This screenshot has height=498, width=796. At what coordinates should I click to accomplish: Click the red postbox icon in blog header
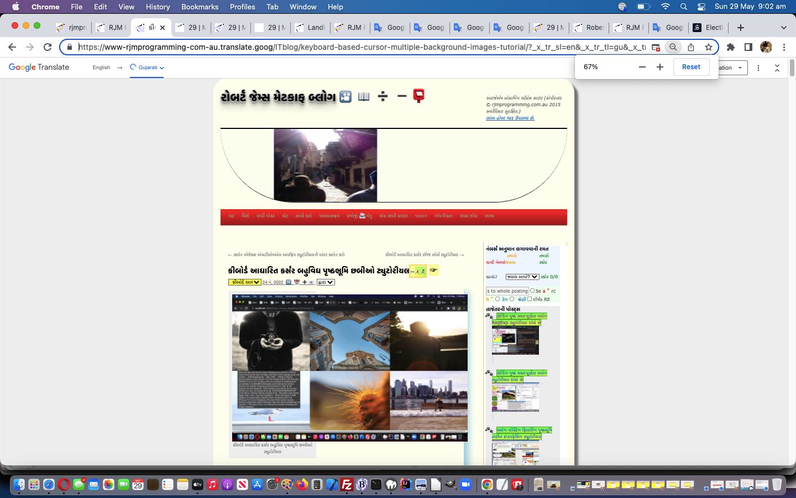[419, 96]
